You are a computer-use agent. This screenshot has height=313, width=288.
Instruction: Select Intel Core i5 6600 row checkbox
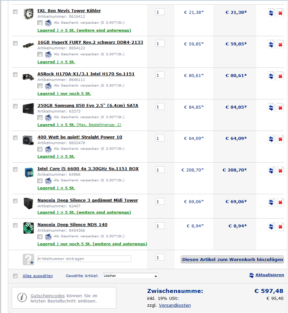tap(15, 169)
